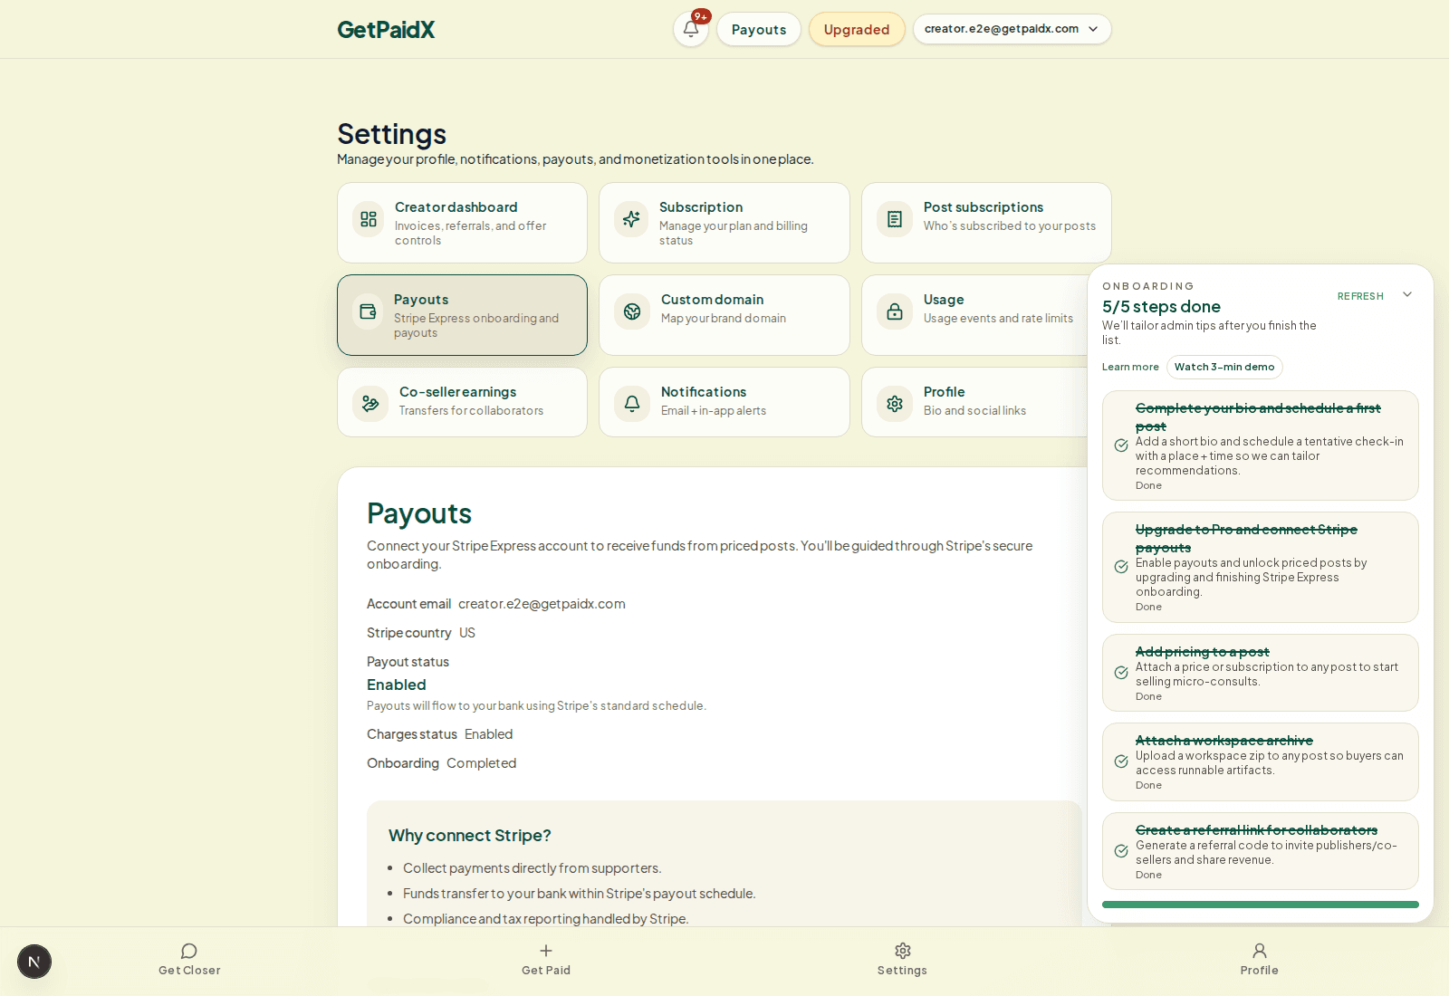This screenshot has height=996, width=1449.
Task: Select the Custom domain globe icon
Action: click(x=631, y=311)
